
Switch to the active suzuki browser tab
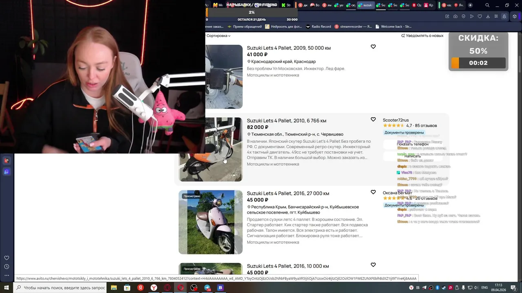[x=366, y=5]
